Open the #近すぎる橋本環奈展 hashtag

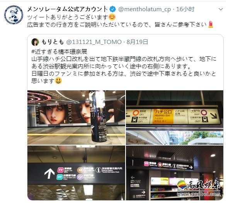(x=59, y=52)
